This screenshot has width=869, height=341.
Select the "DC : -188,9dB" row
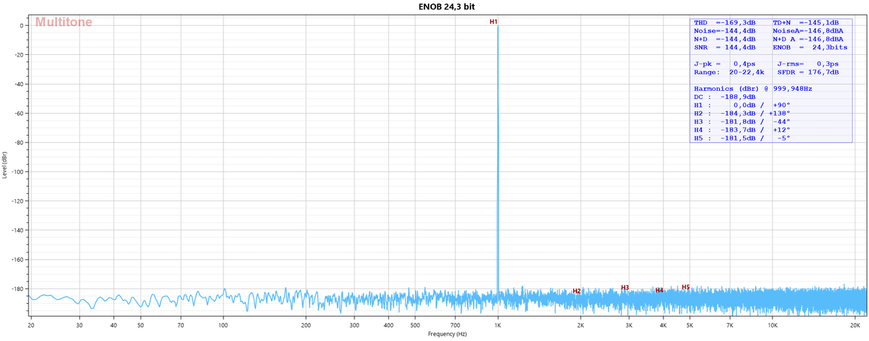pos(724,97)
